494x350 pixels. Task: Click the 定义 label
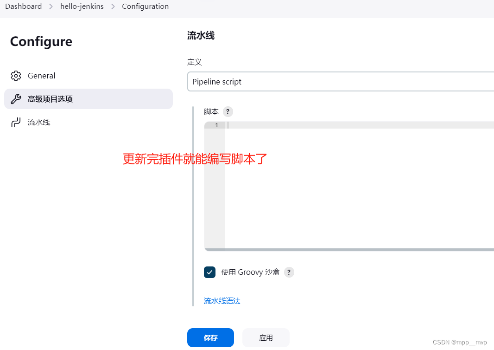tap(194, 62)
